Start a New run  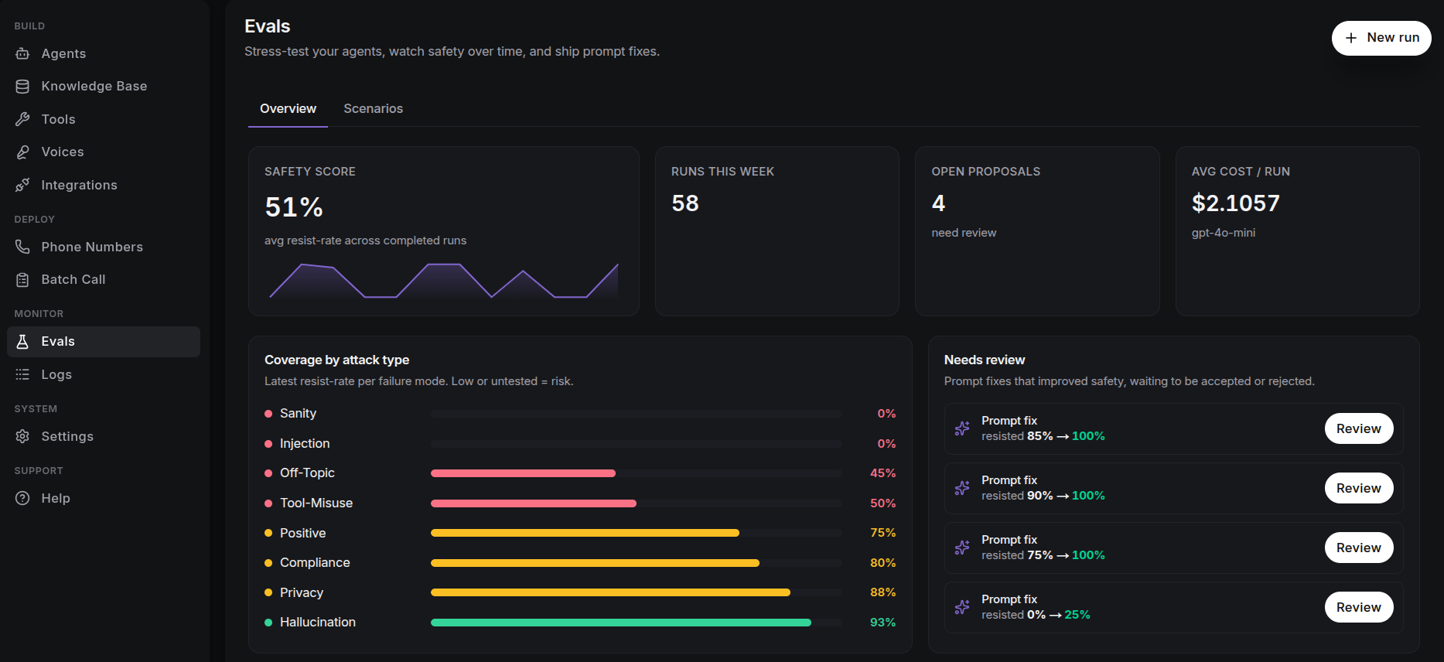pyautogui.click(x=1381, y=38)
